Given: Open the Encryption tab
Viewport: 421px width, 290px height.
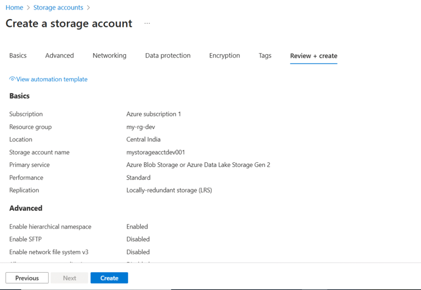Looking at the screenshot, I should click(225, 56).
